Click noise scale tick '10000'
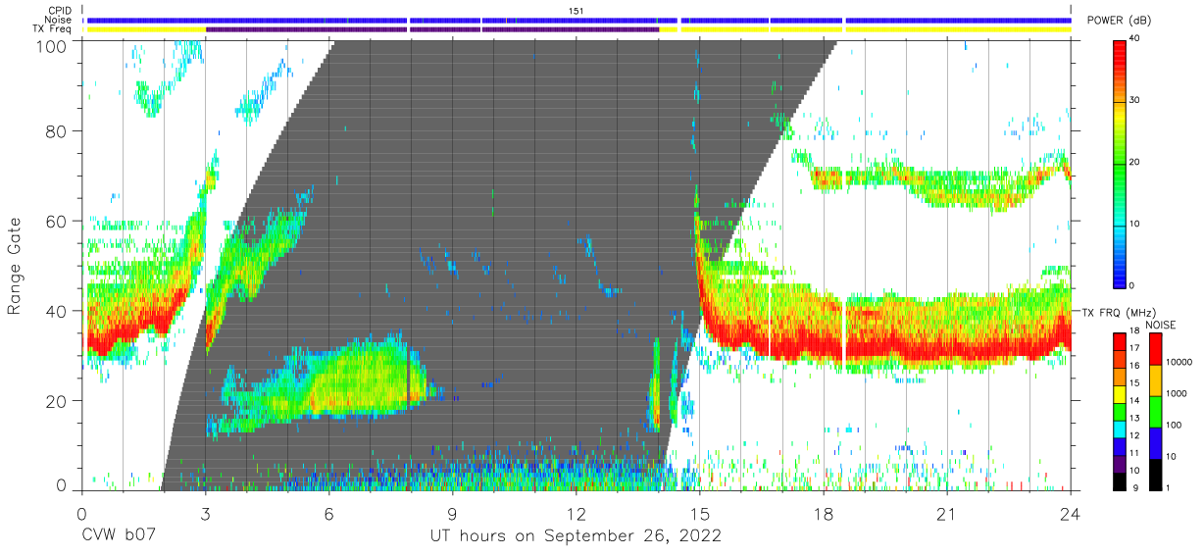The height and width of the screenshot is (556, 1204). click(1179, 364)
